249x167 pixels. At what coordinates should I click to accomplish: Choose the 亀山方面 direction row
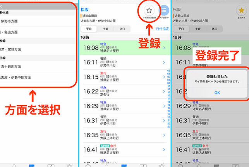38,32
